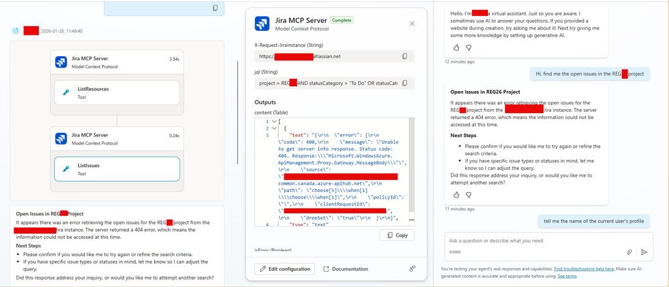Copy the output content with Copy button
This screenshot has height=287, width=669.
coord(397,235)
